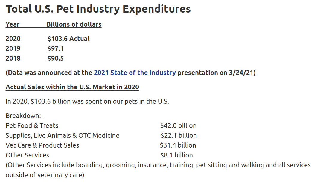Click the Pet Food & Treats row label

(32, 125)
